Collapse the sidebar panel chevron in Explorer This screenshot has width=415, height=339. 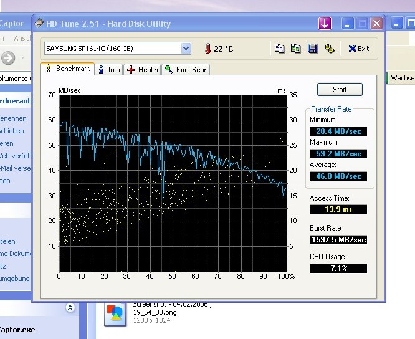pyautogui.click(x=70, y=307)
